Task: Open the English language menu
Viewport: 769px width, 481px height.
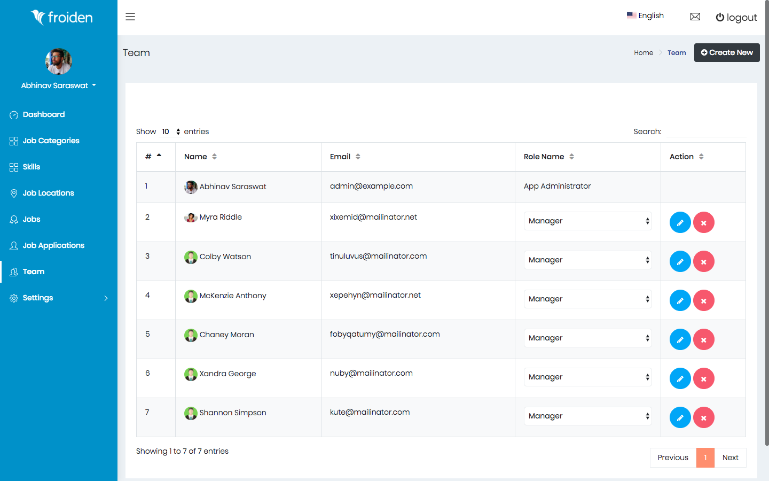Action: (645, 15)
